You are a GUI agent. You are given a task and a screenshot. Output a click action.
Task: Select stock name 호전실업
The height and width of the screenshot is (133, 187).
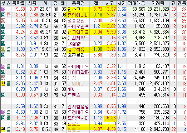76,55
